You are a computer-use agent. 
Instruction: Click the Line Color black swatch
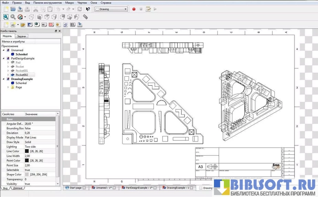coord(27,151)
